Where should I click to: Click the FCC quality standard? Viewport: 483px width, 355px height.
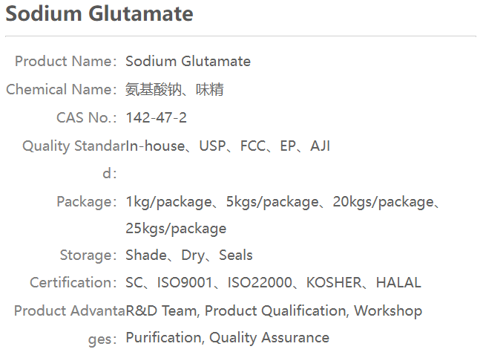tap(253, 146)
